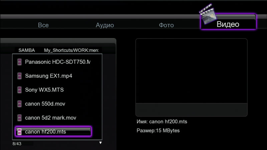Viewport: 267px width, 150px height.
Task: Click film icon beside Sony WX5.MTS
Action: 19,90
